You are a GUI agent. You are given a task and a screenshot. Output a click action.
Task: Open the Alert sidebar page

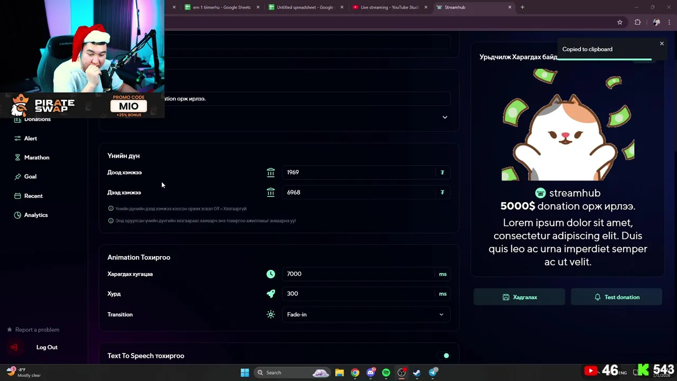(30, 138)
